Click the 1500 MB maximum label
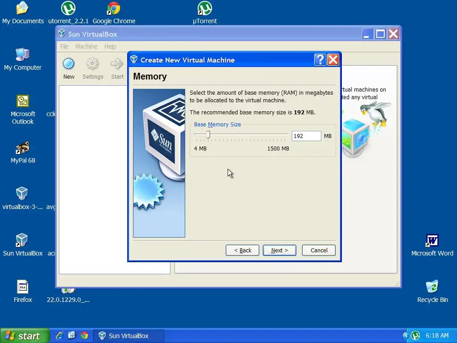The width and height of the screenshot is (457, 343). pos(278,148)
